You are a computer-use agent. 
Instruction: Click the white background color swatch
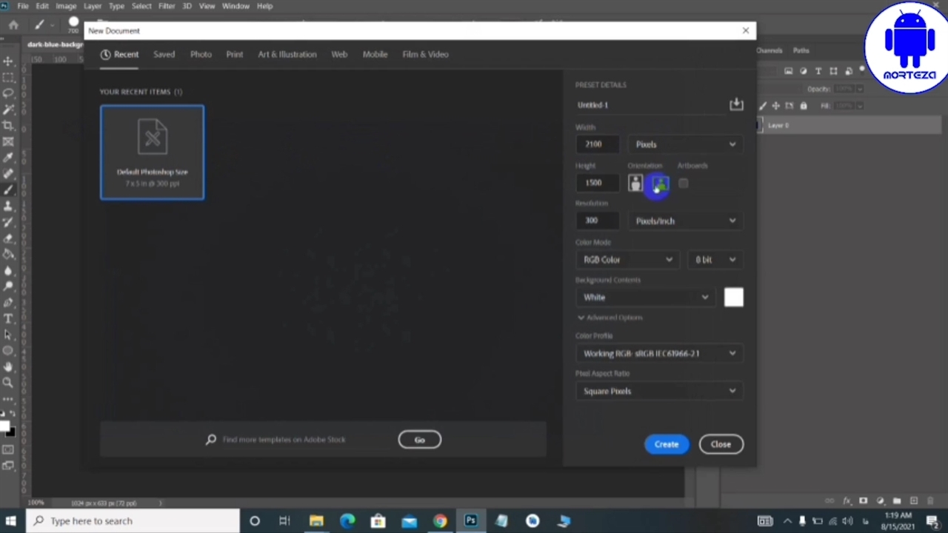pyautogui.click(x=733, y=298)
